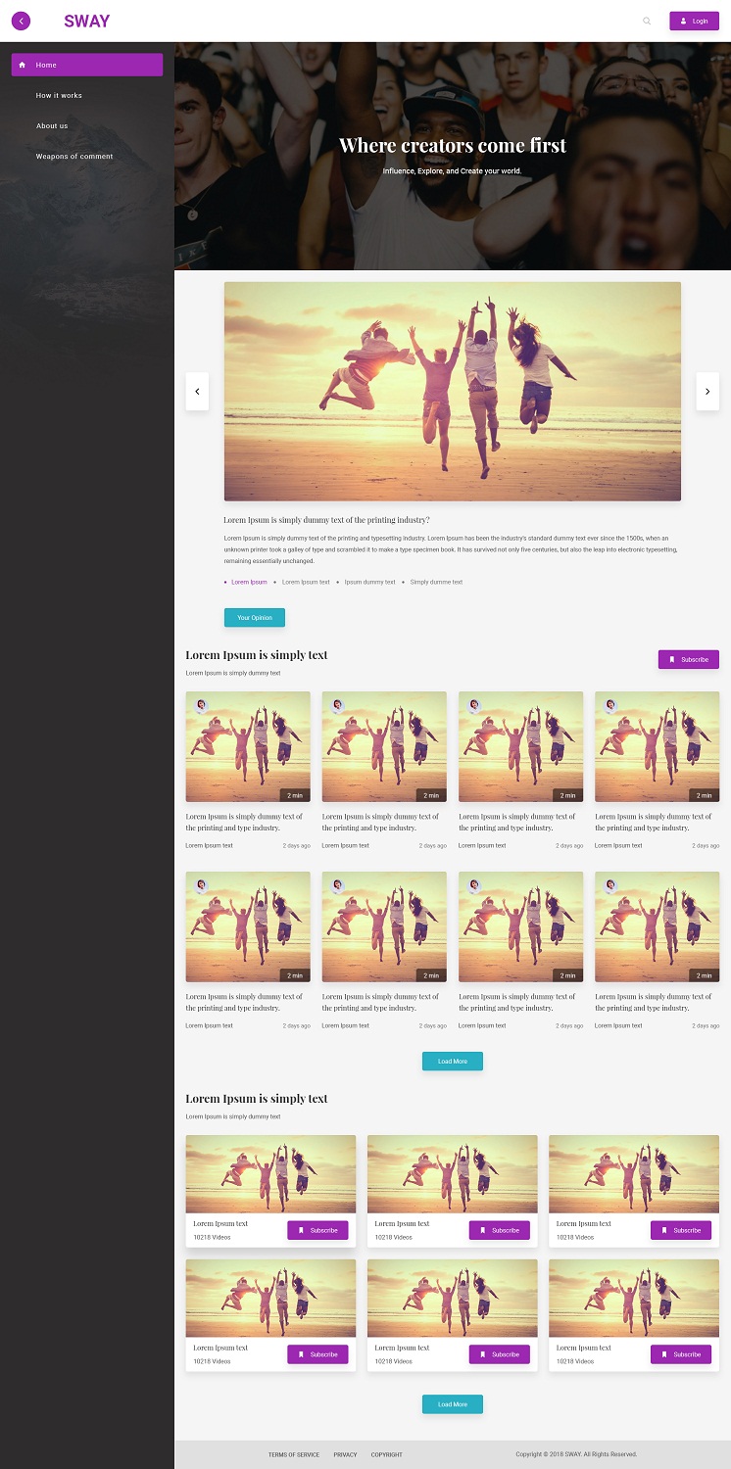This screenshot has width=731, height=1469.
Task: Click the Copyright 2018 SWAY footer text
Action: click(576, 1454)
